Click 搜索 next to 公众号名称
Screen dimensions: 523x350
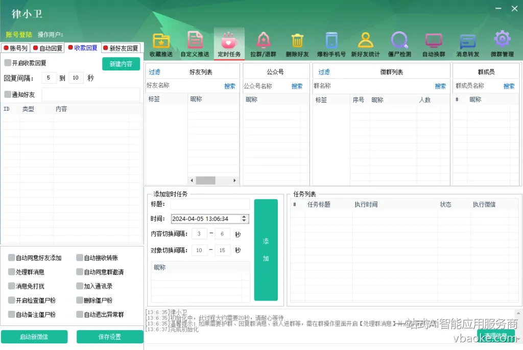tap(297, 86)
